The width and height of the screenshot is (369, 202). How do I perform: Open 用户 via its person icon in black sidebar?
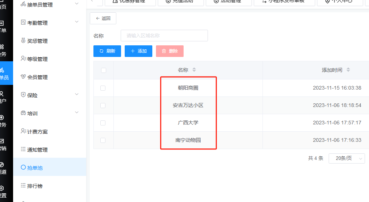pos(2,94)
